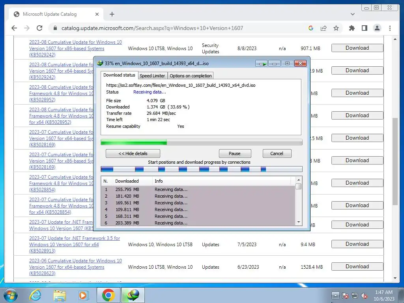Cancel the ISO download

277,153
